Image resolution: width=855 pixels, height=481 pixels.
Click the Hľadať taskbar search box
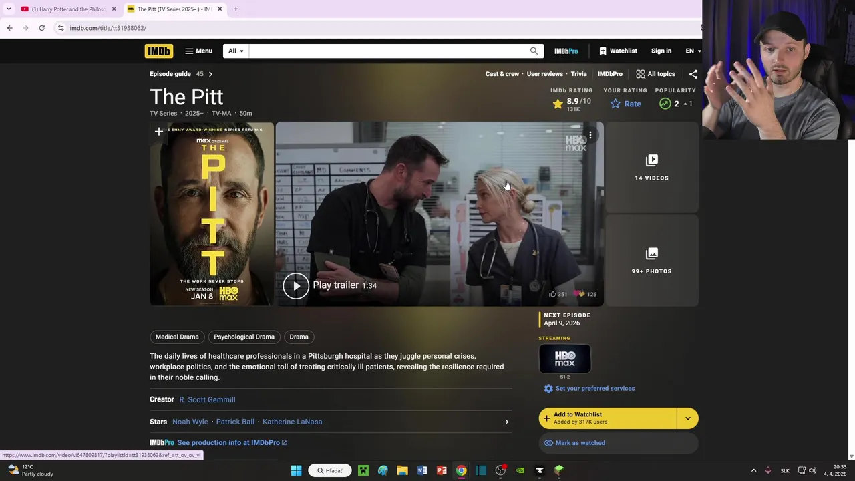pos(330,470)
